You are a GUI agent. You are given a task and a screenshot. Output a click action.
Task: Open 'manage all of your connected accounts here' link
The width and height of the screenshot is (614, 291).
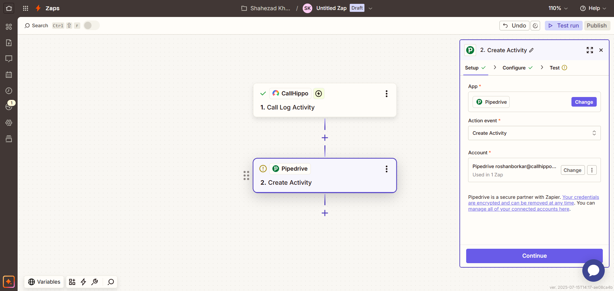pyautogui.click(x=519, y=209)
